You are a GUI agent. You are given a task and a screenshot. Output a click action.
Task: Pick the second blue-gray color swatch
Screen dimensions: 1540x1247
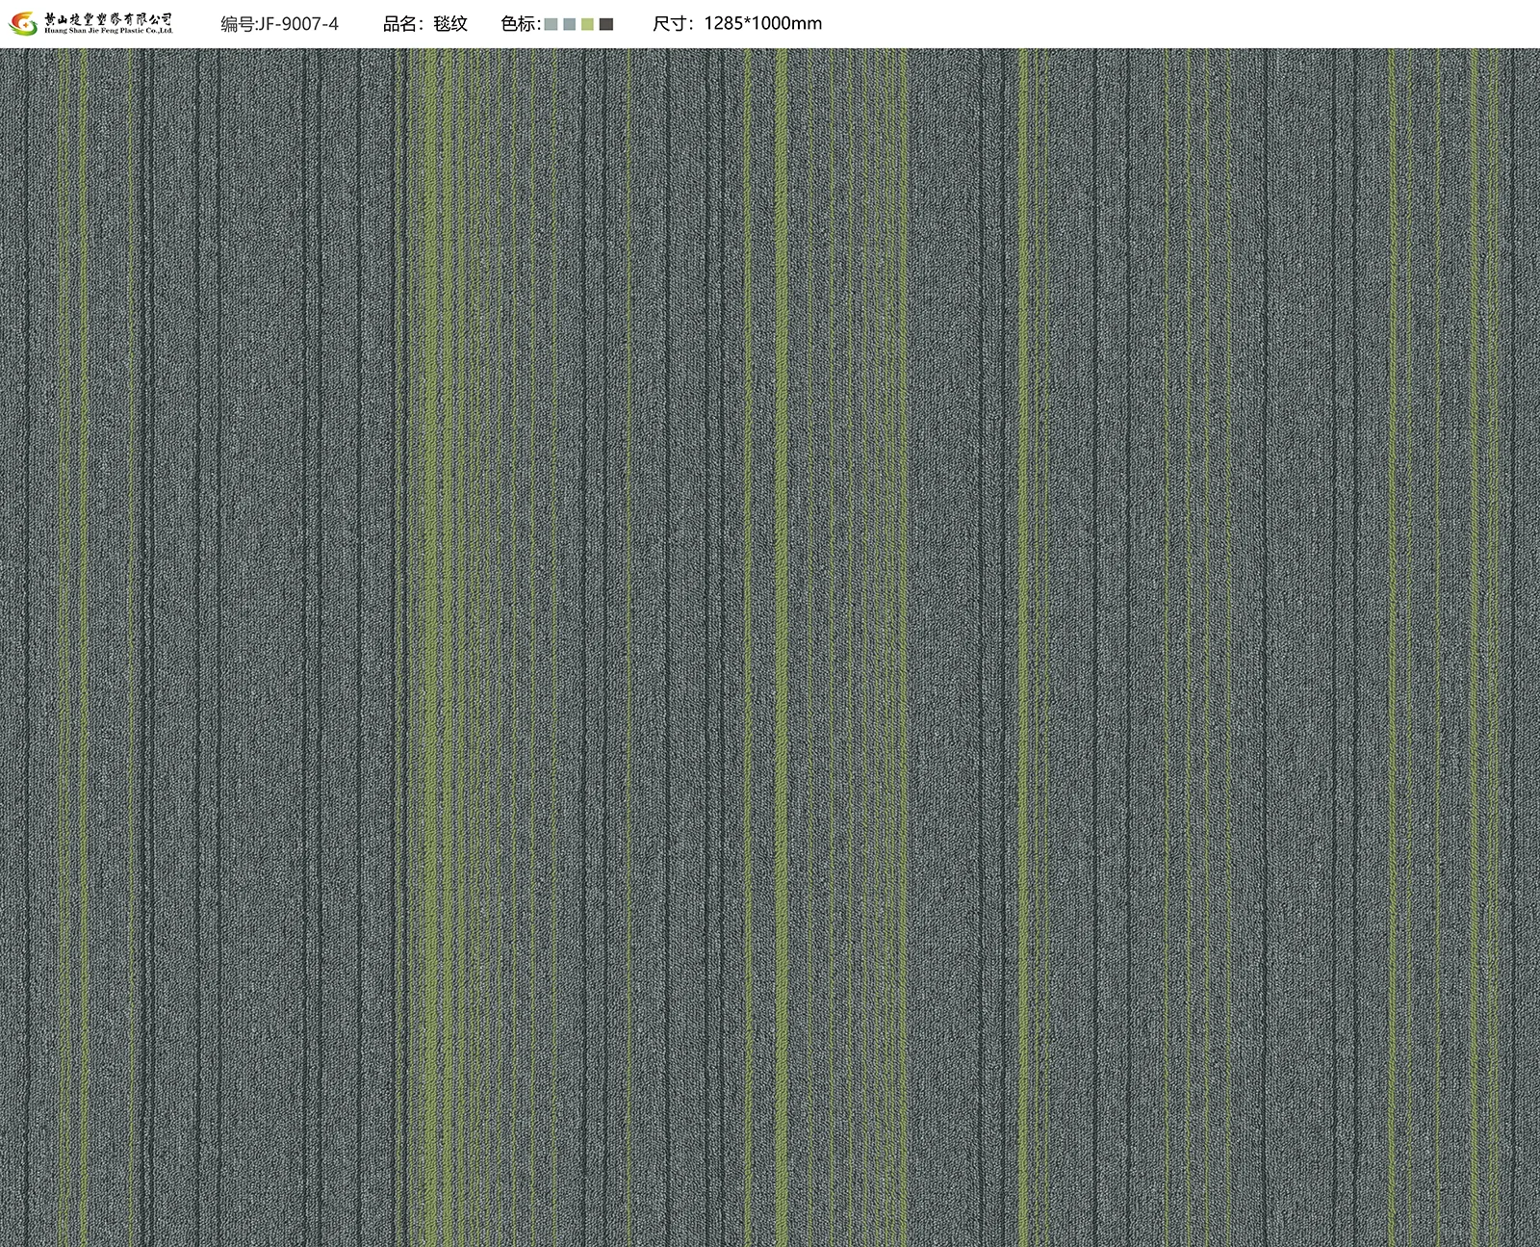[570, 24]
